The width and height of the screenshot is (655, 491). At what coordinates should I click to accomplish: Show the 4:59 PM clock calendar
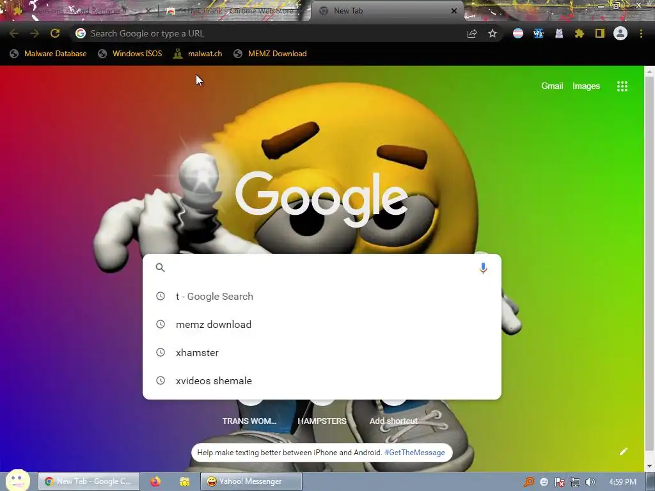(x=622, y=482)
